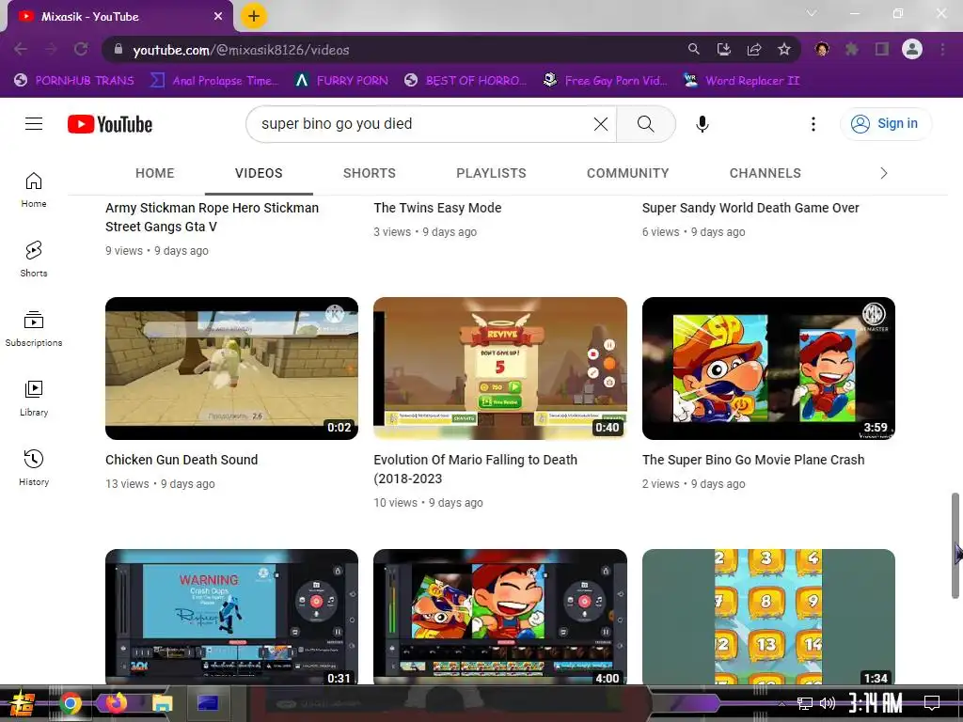Click title Evolution Of Mario Falling to Death
This screenshot has height=722, width=963.
475,469
